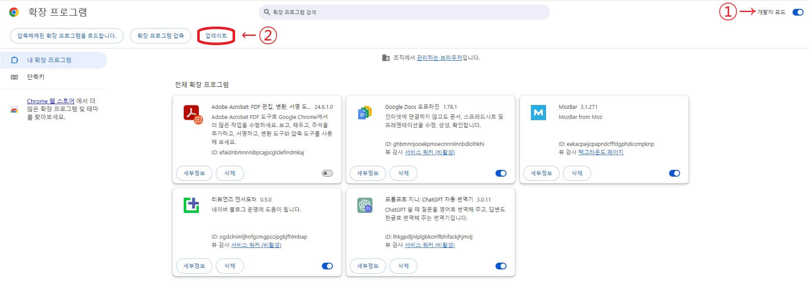Image resolution: width=809 pixels, height=285 pixels.
Task: Click 압축해제된 확장 프로그램을 로드합니다 button
Action: point(67,36)
